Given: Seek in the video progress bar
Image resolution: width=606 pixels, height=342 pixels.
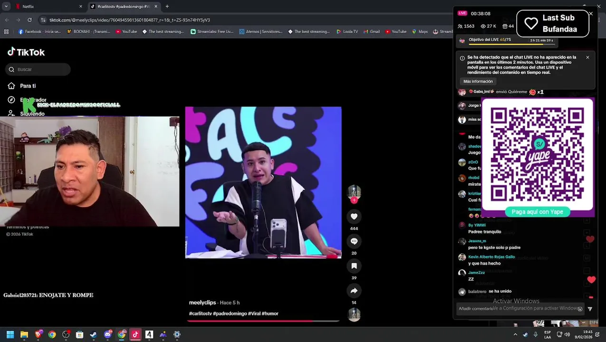Looking at the screenshot, I should coord(263,321).
